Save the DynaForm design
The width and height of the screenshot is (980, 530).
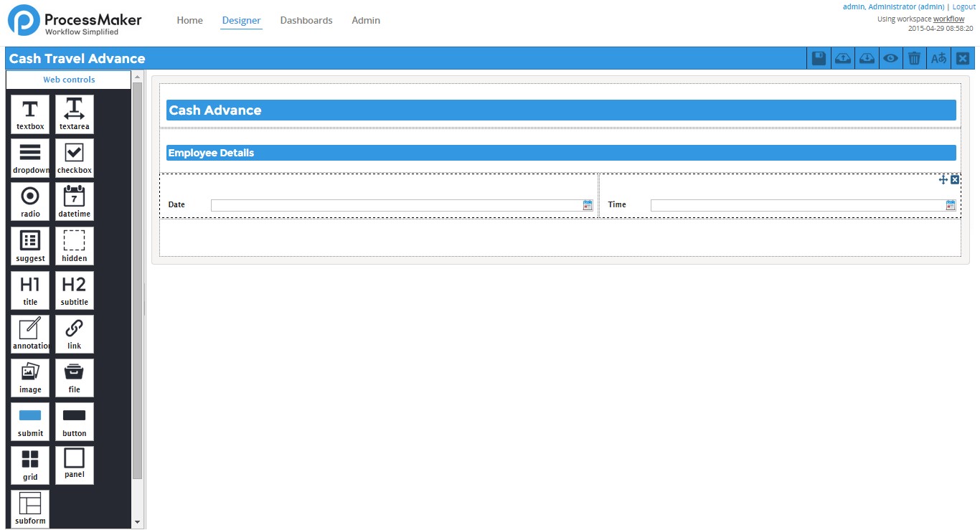tap(819, 58)
